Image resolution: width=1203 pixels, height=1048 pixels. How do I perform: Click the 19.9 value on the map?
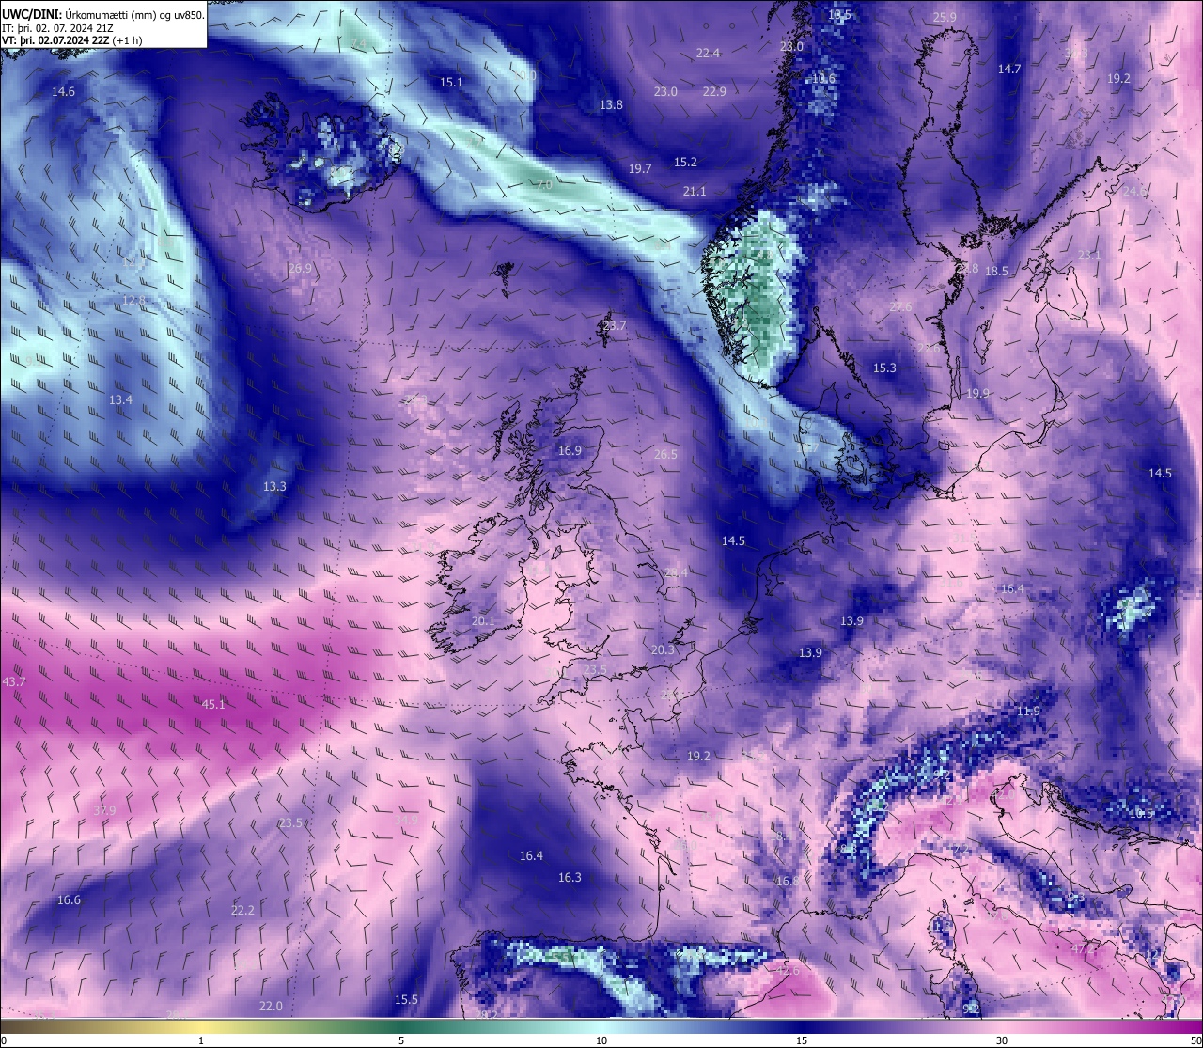click(x=977, y=393)
